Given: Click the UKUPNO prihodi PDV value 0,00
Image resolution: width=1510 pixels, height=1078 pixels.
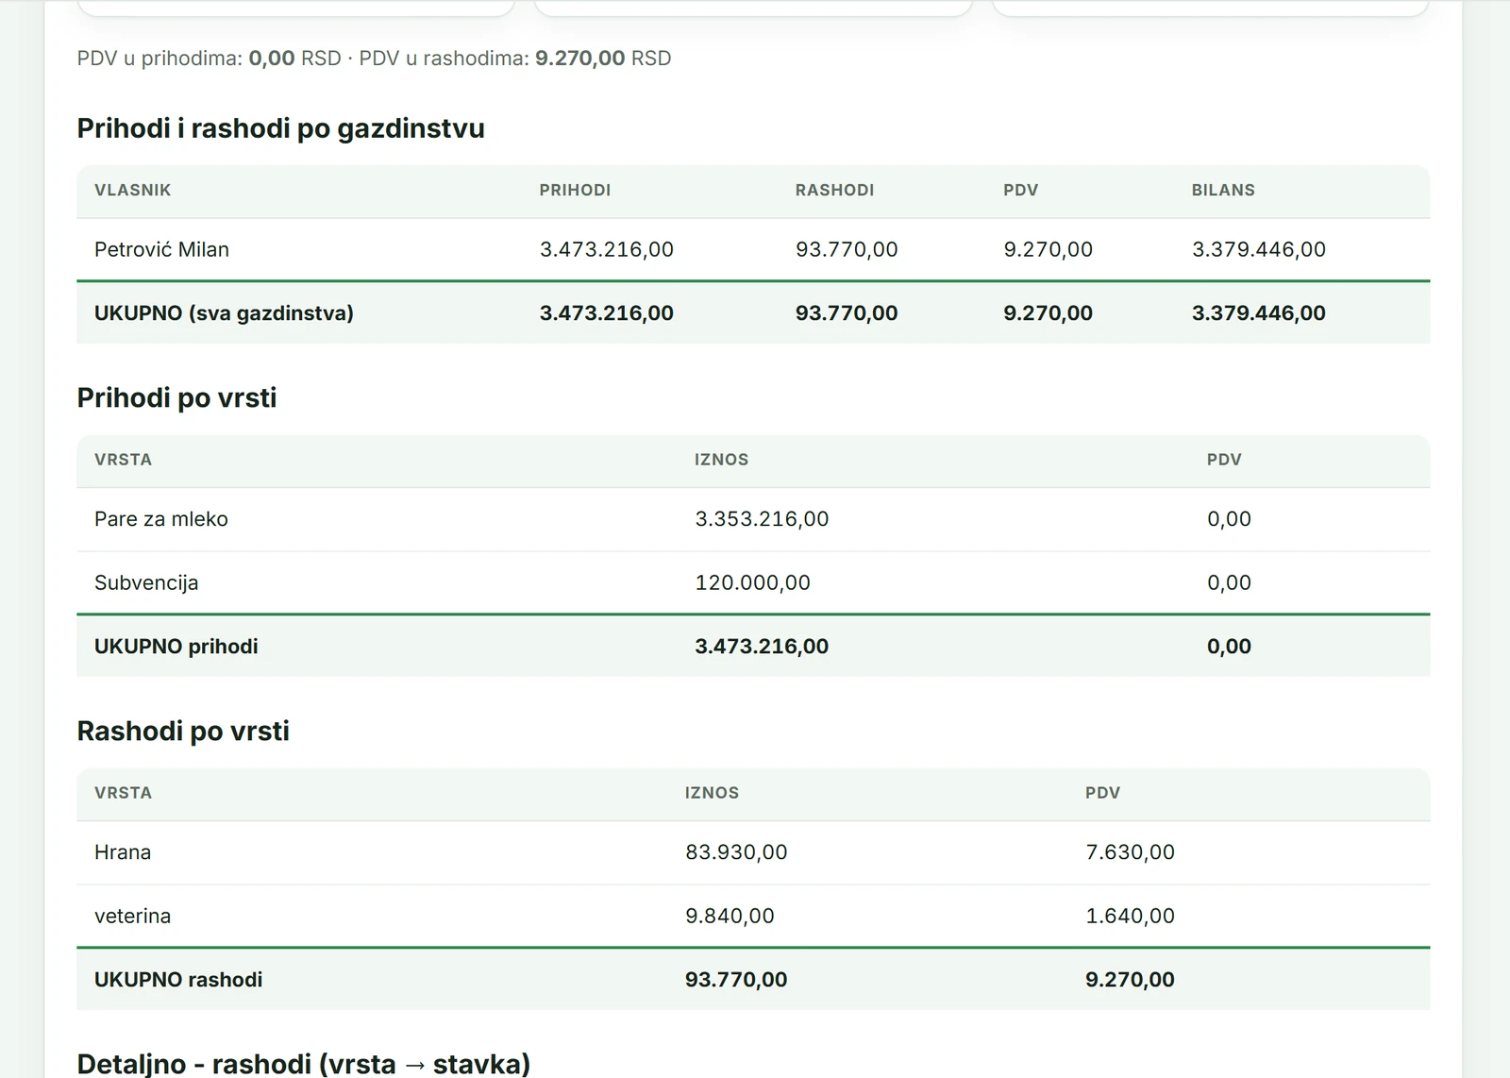Looking at the screenshot, I should coord(1229,647).
